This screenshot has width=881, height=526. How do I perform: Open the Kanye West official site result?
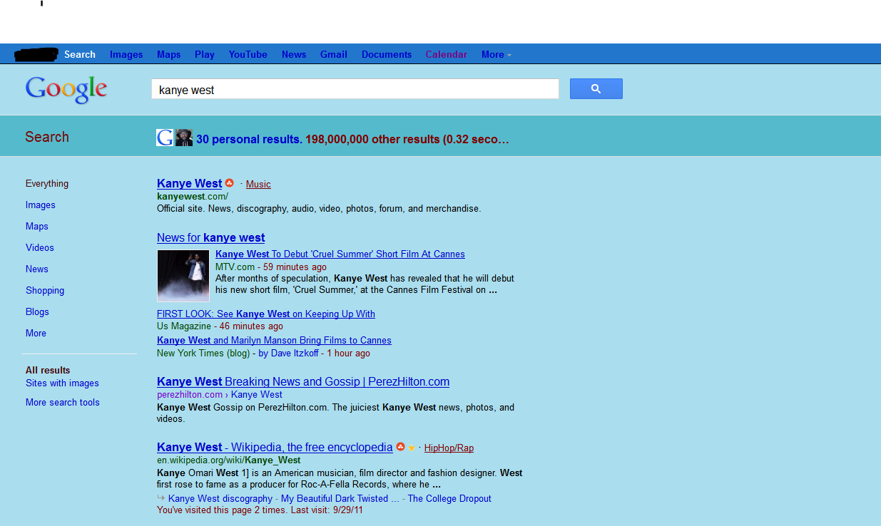tap(189, 183)
